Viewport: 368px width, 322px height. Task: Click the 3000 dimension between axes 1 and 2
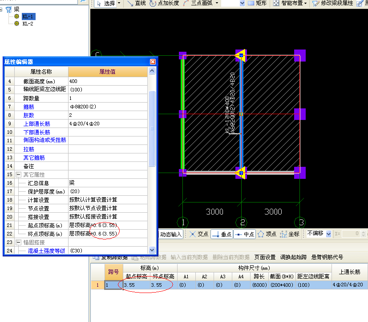(x=215, y=212)
